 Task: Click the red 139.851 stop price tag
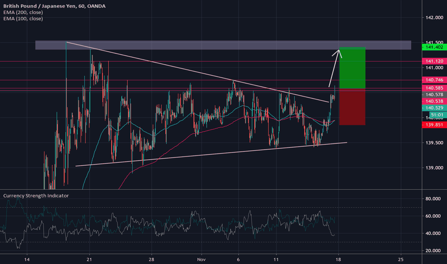(x=433, y=124)
